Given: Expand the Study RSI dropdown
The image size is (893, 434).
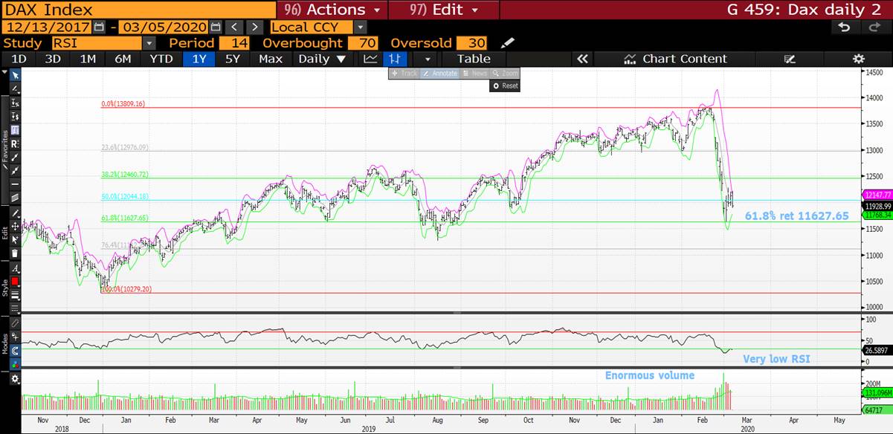Looking at the screenshot, I should point(149,43).
